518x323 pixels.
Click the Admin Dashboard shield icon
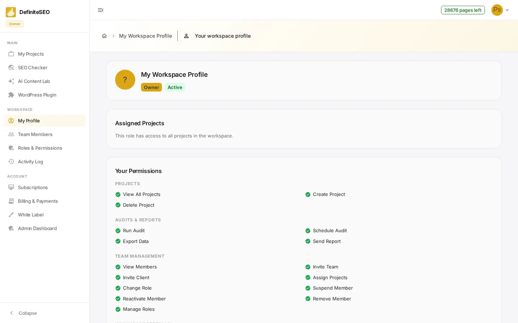[11, 228]
